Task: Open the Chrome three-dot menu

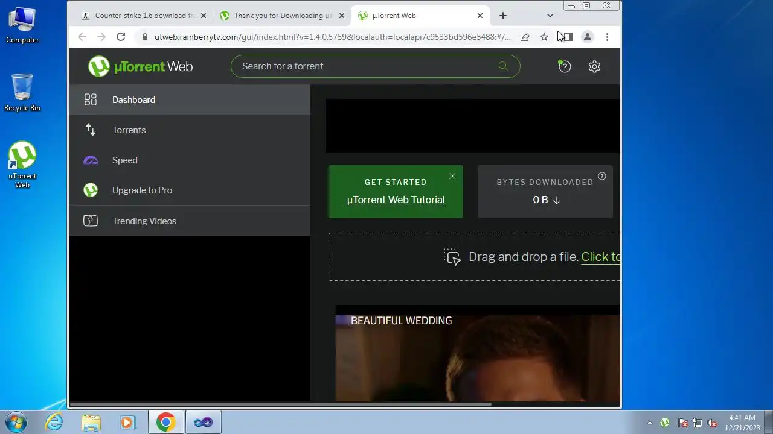Action: click(607, 37)
